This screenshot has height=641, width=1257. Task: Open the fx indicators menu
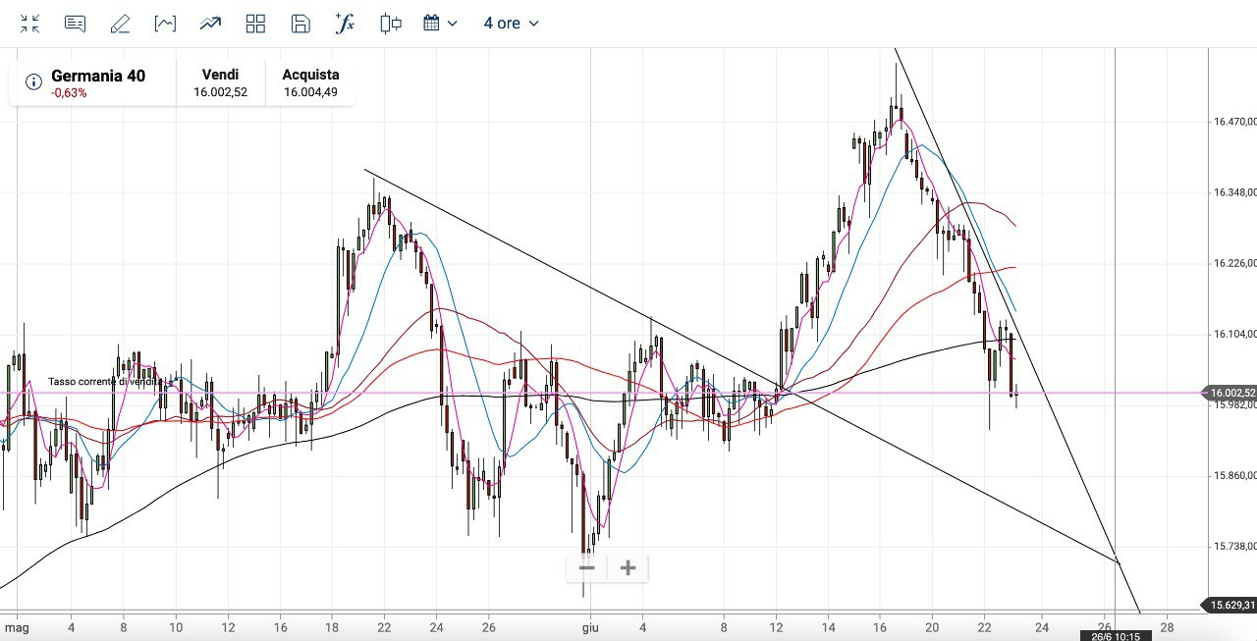tap(345, 24)
